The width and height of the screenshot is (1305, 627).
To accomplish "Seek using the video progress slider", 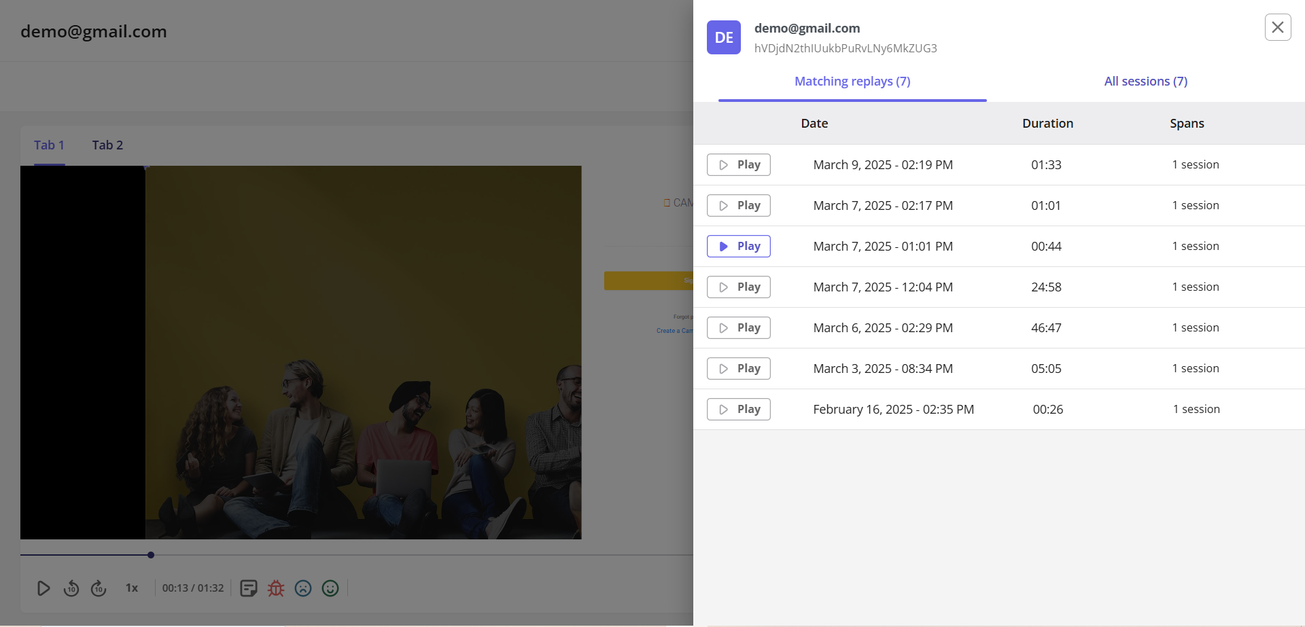I will (x=151, y=555).
